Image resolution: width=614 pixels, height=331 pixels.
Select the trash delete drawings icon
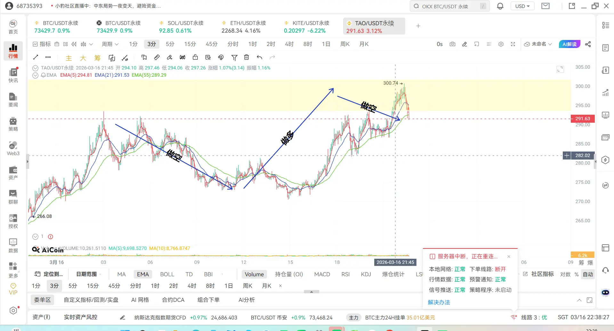point(246,57)
